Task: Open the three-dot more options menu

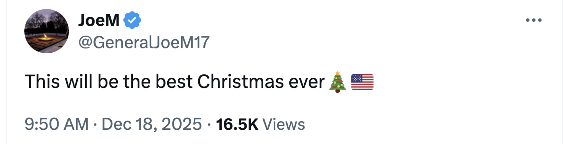Action: tap(533, 20)
